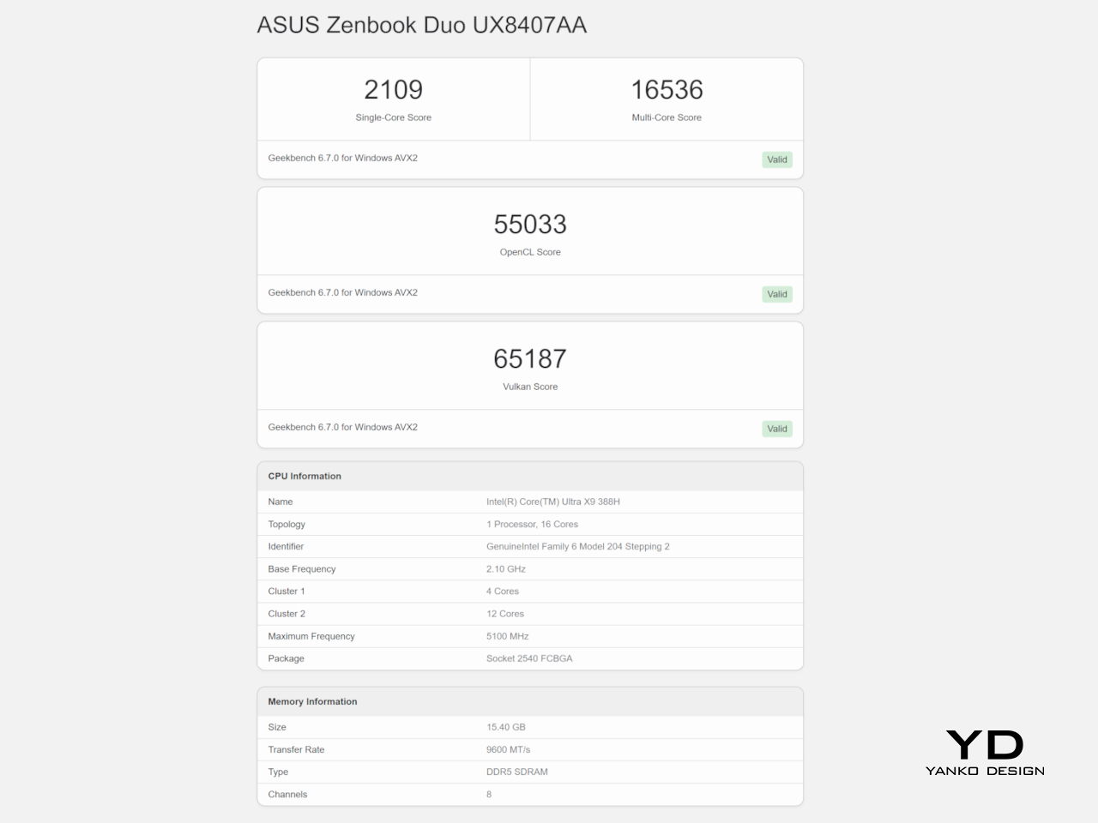The height and width of the screenshot is (823, 1098).
Task: Click the Valid badge in OpenCL card
Action: click(x=776, y=294)
